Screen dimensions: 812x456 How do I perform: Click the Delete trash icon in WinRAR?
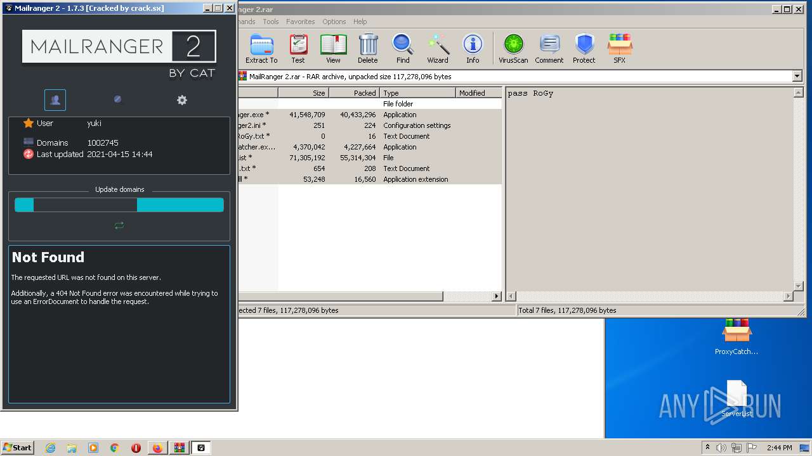(x=368, y=49)
